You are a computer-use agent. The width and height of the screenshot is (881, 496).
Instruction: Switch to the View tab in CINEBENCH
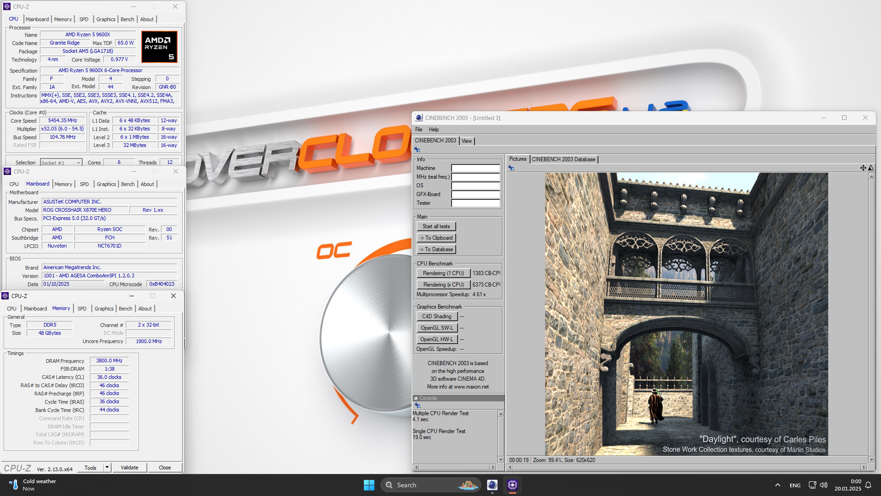point(467,141)
